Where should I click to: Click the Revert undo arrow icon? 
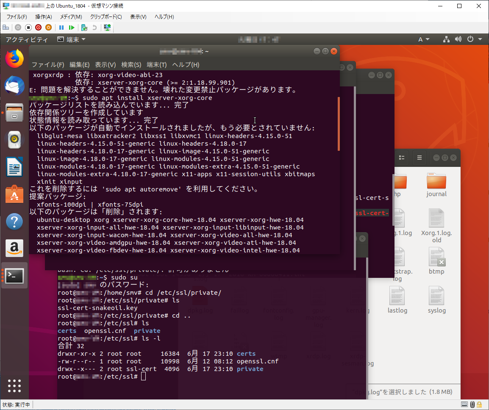tap(94, 28)
